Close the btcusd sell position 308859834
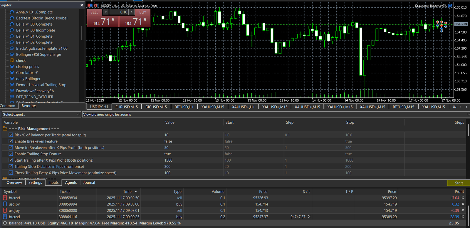Image resolution: width=470 pixels, height=228 pixels. coord(463,198)
